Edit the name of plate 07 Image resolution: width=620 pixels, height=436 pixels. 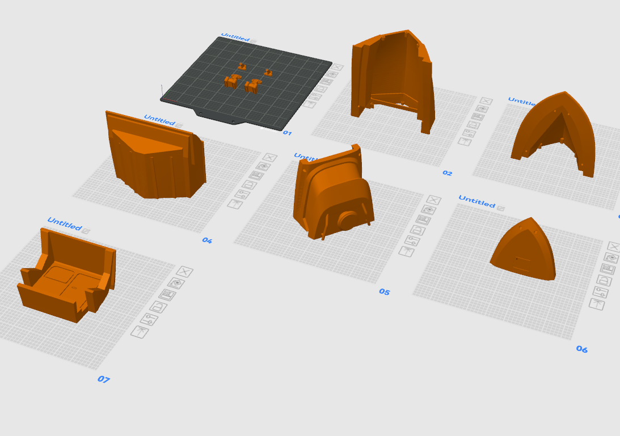(86, 231)
